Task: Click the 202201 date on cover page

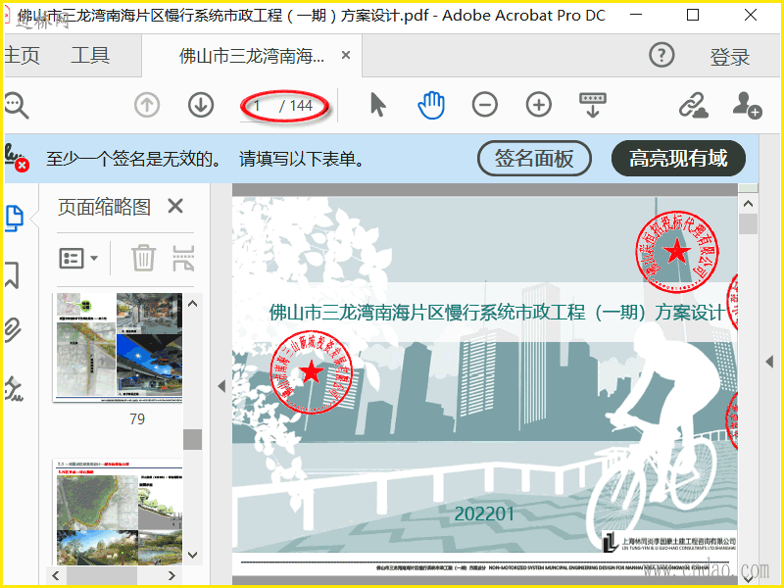Action: click(x=484, y=514)
